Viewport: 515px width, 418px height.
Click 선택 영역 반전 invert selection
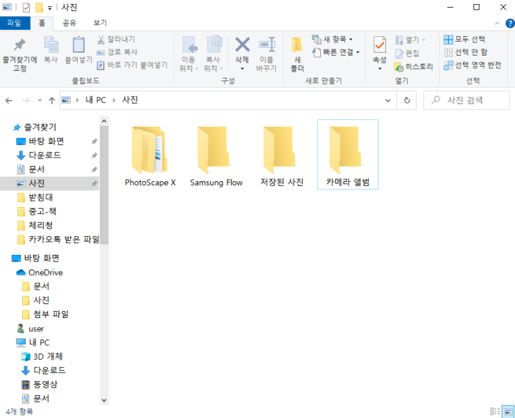(x=472, y=65)
